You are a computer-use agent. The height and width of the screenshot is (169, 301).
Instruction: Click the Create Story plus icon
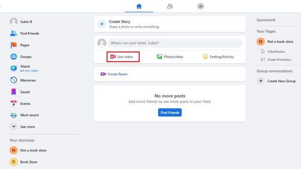[x=102, y=24]
